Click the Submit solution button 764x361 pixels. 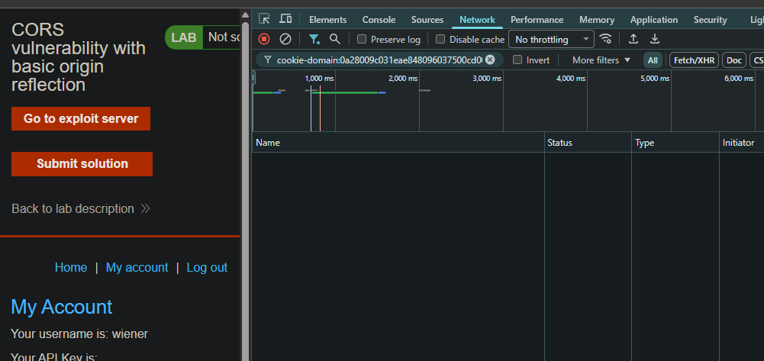tap(82, 163)
